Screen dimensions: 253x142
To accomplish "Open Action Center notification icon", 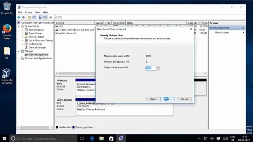I will click(x=218, y=138).
